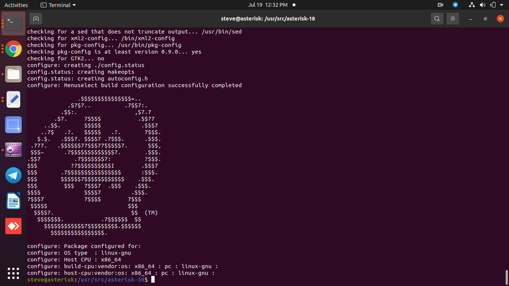Click line 'configure: Package configured for:'
The width and height of the screenshot is (509, 286).
(84, 246)
